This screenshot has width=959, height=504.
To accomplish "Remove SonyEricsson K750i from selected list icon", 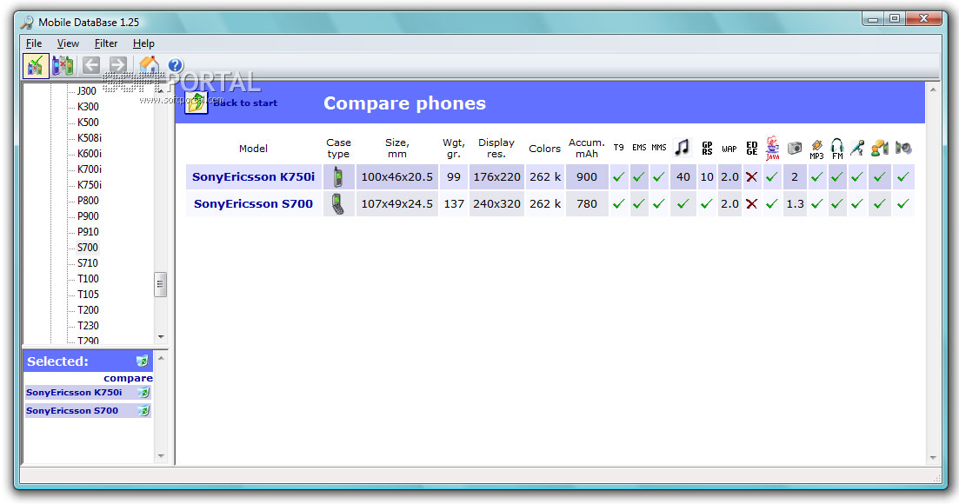I will click(143, 393).
